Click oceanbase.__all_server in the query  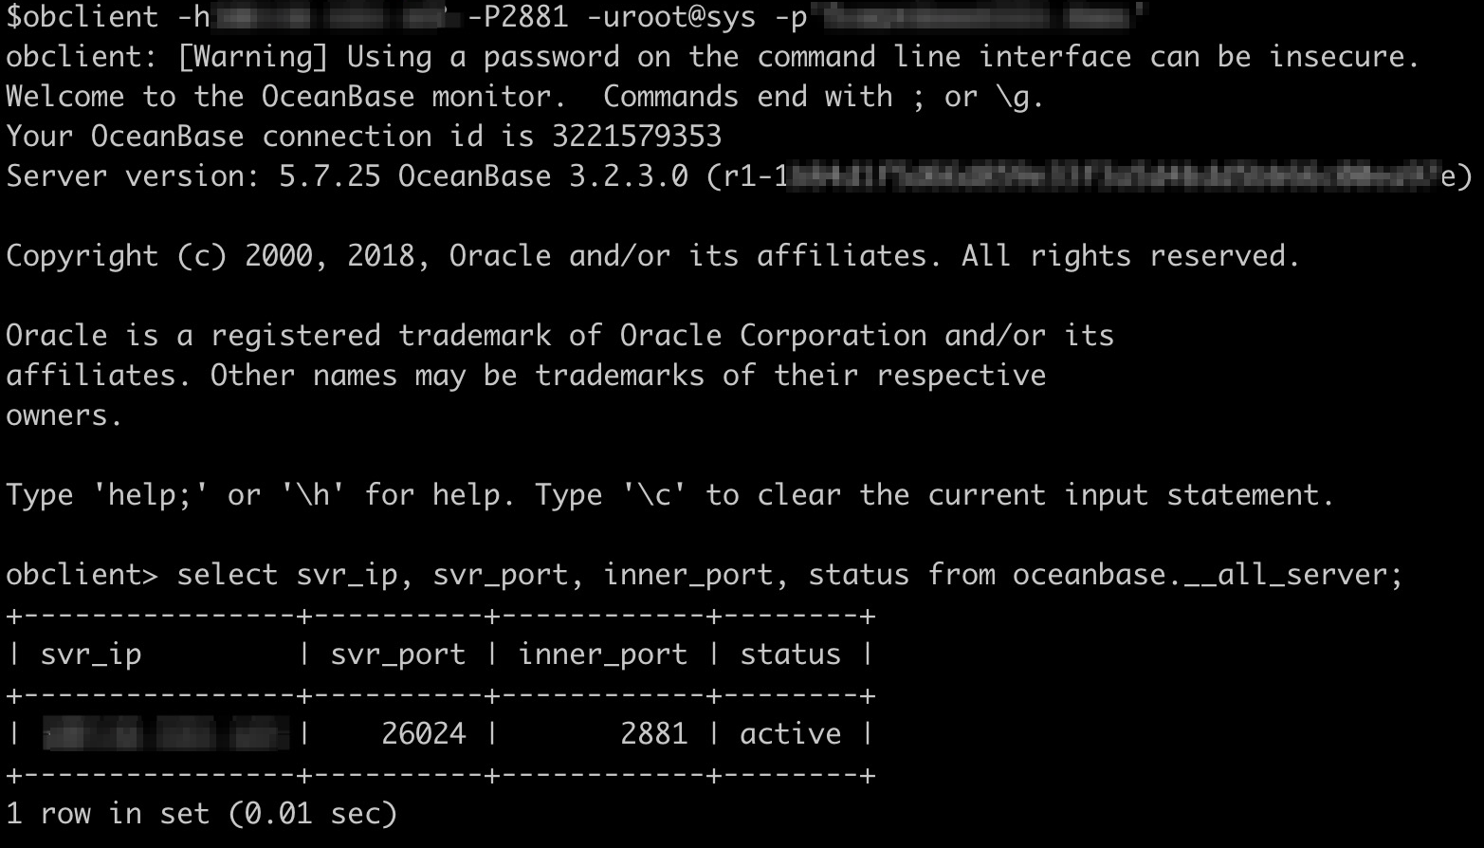pos(1199,575)
